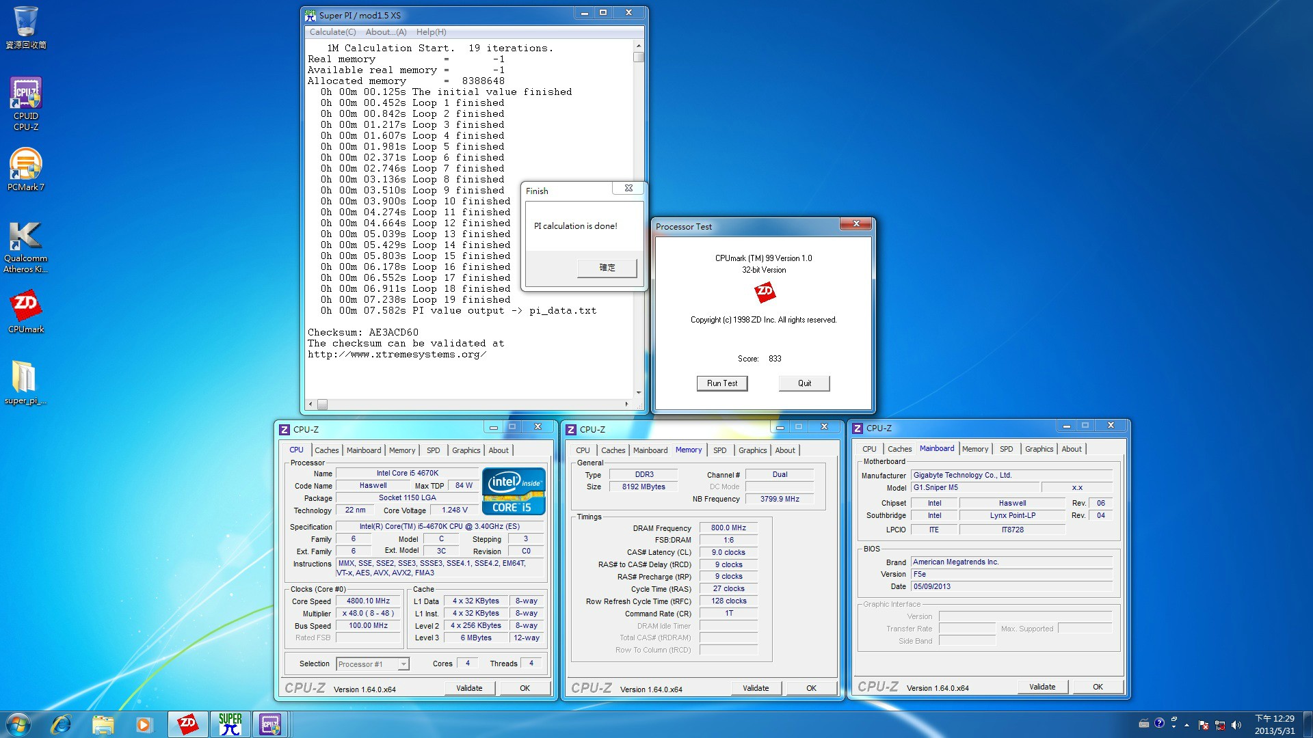Open Windows Explorer from taskbar
1313x738 pixels.
[x=103, y=724]
